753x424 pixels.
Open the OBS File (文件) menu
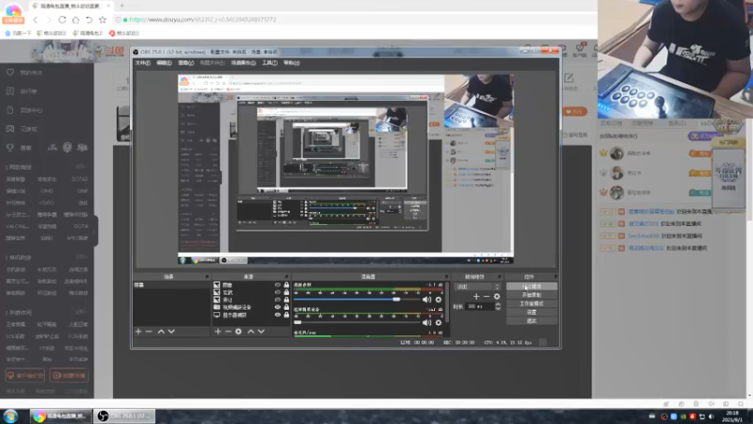point(143,63)
